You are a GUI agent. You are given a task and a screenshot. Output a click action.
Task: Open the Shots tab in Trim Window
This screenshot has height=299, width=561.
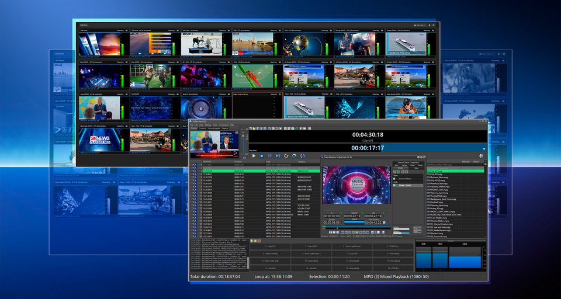pyautogui.click(x=412, y=165)
